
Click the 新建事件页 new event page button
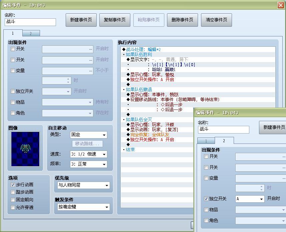tap(81, 20)
